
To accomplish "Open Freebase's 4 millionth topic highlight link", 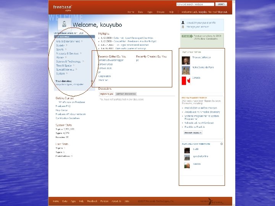I will click(x=135, y=42).
